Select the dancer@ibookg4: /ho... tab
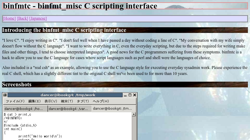Image resolution: width=250 pixels, height=140 pixels. point(26,109)
